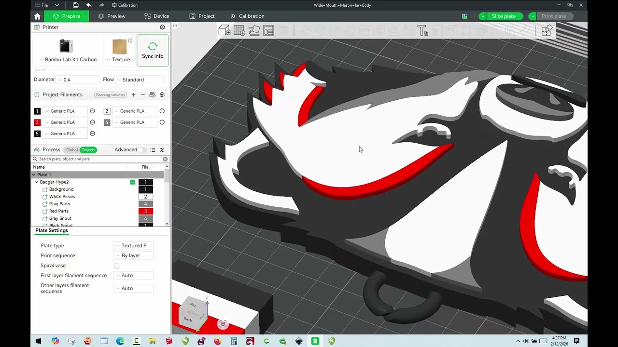Switch Process scope to Global
The image size is (618, 347).
coord(71,150)
